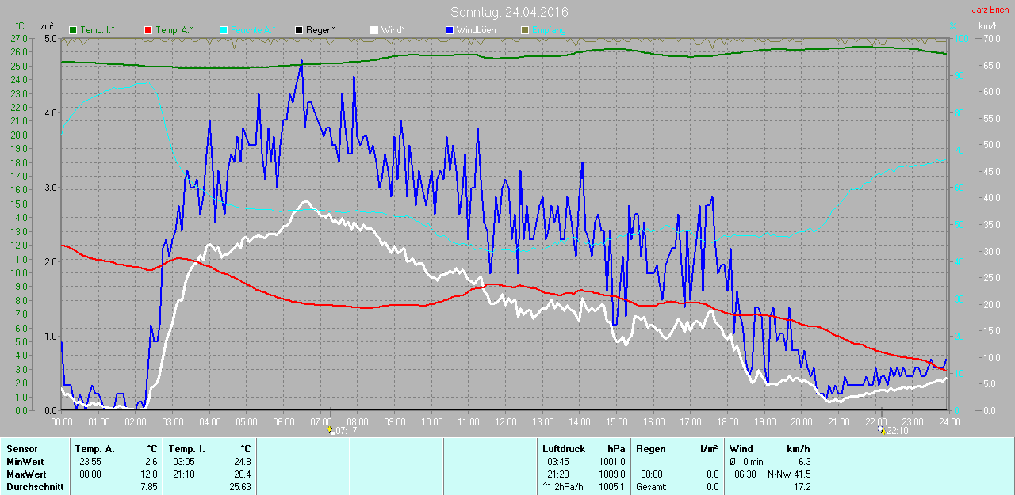Select the 'Temp. I.*' legend label
This screenshot has height=495, width=1015.
click(98, 30)
